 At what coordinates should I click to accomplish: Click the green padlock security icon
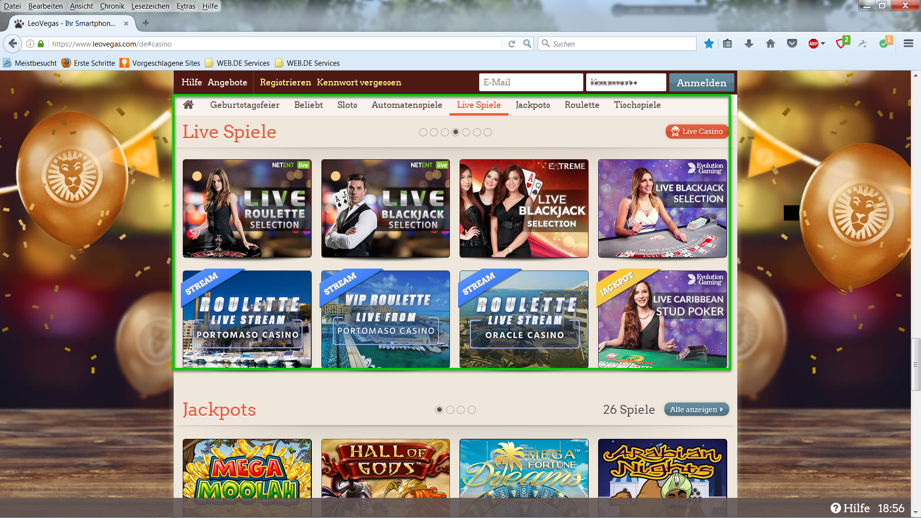[41, 44]
